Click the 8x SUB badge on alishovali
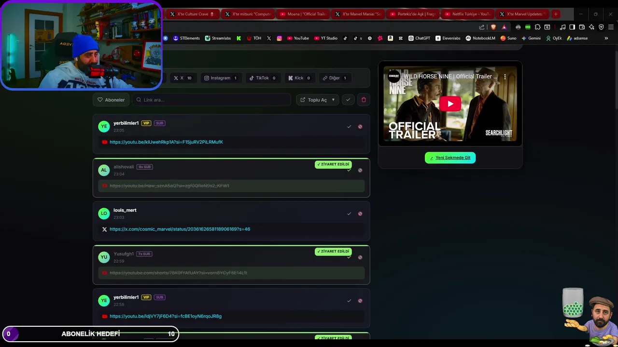The image size is (618, 347). [144, 167]
